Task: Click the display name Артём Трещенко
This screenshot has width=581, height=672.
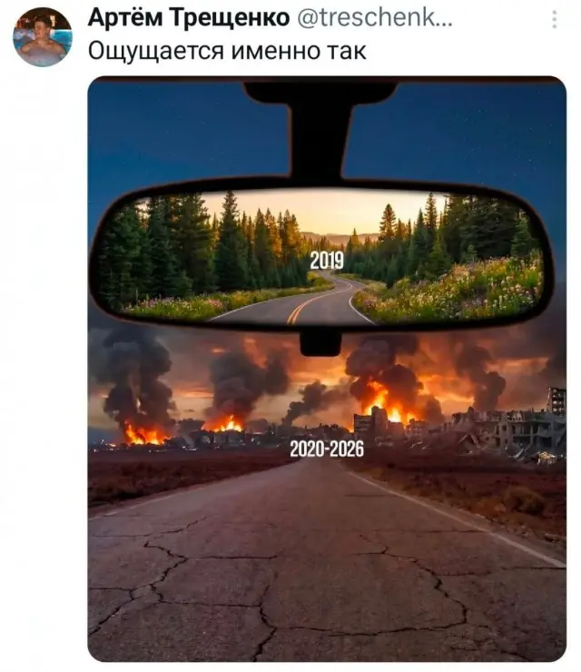Action: pos(189,18)
